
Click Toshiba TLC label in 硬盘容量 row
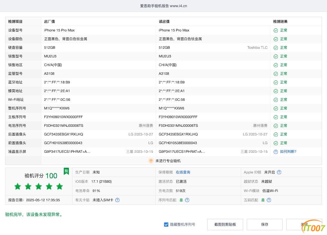257,48
